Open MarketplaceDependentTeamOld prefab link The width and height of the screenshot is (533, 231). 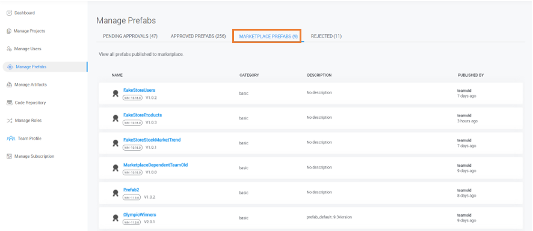(x=155, y=165)
